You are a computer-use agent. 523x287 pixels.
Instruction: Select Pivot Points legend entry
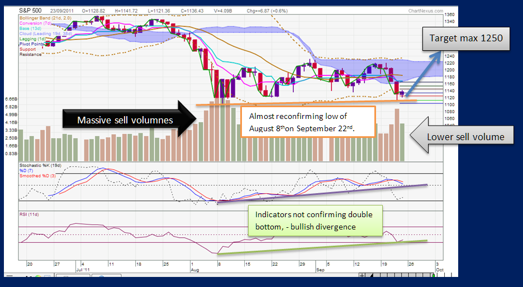32,44
